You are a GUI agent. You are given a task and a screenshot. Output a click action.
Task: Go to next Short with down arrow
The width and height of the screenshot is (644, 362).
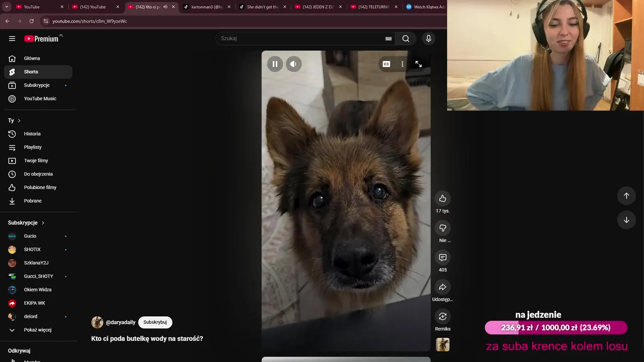click(626, 220)
